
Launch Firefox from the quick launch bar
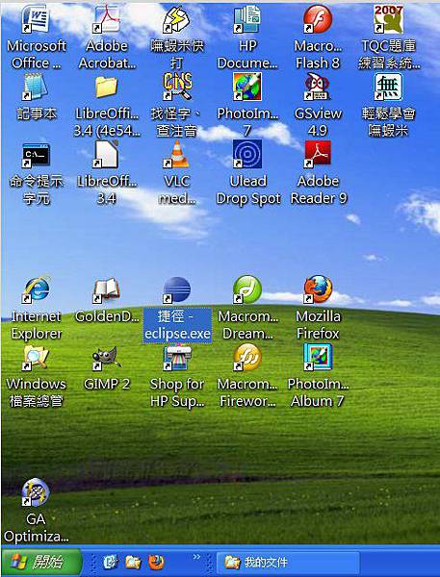pos(156,562)
